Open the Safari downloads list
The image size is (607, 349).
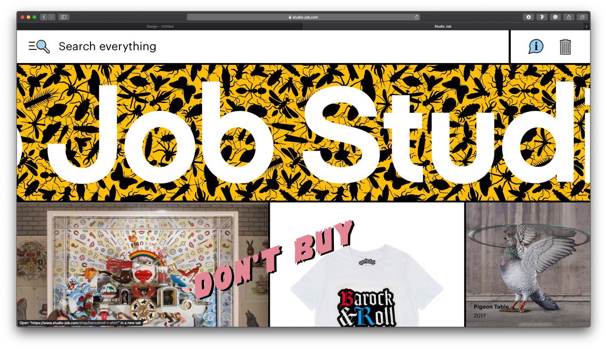(x=528, y=17)
